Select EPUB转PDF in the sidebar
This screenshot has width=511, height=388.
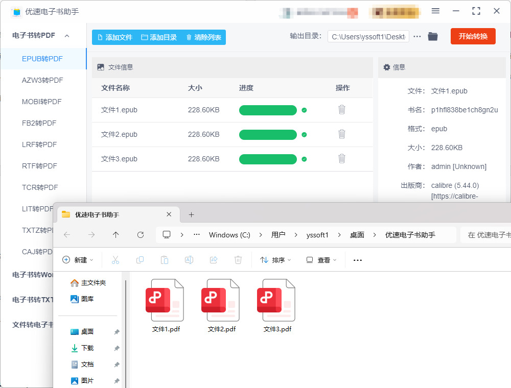click(43, 59)
